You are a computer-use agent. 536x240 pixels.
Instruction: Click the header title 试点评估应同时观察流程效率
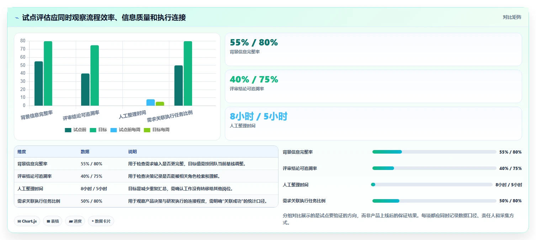click(104, 17)
